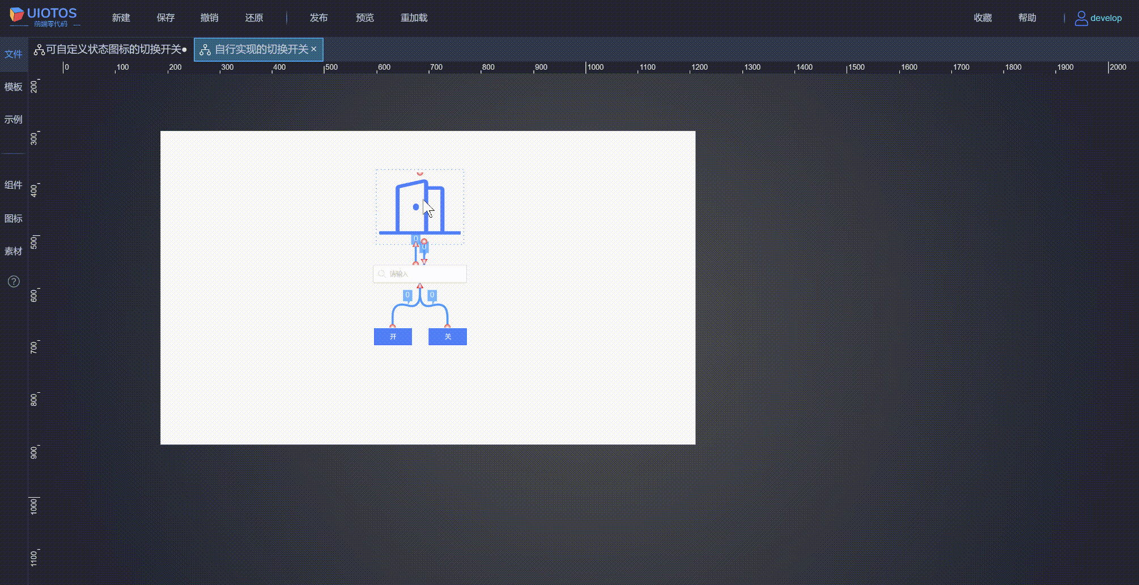Viewport: 1139px width, 585px height.
Task: Click the connector anchor on 开 button
Action: tap(393, 327)
